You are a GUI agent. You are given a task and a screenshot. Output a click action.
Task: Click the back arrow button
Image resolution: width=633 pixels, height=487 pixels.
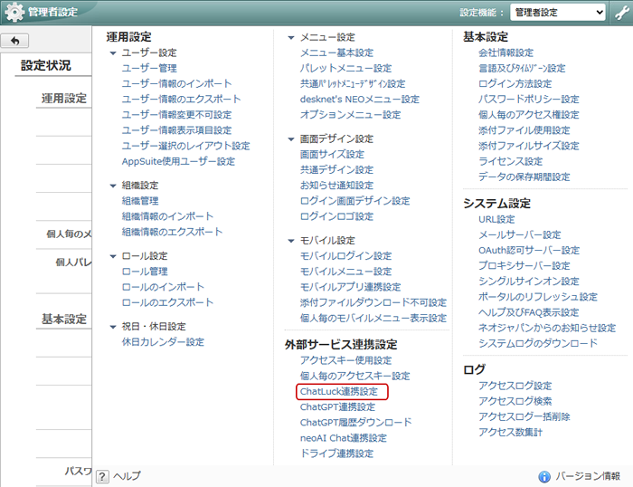click(15, 41)
